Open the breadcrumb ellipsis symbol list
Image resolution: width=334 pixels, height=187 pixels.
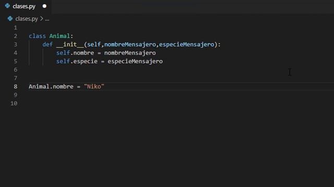pyautogui.click(x=47, y=19)
